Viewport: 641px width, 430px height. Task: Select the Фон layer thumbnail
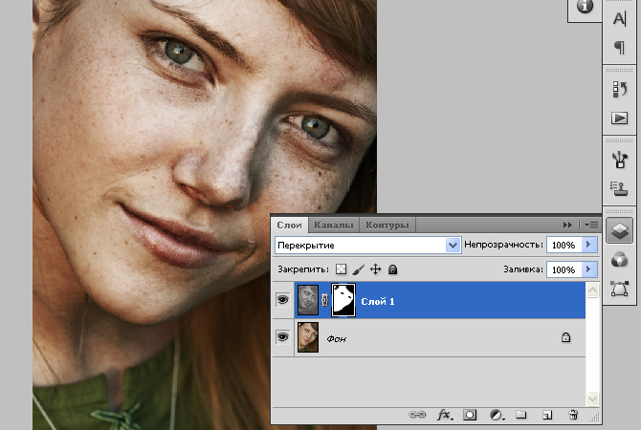pos(308,337)
